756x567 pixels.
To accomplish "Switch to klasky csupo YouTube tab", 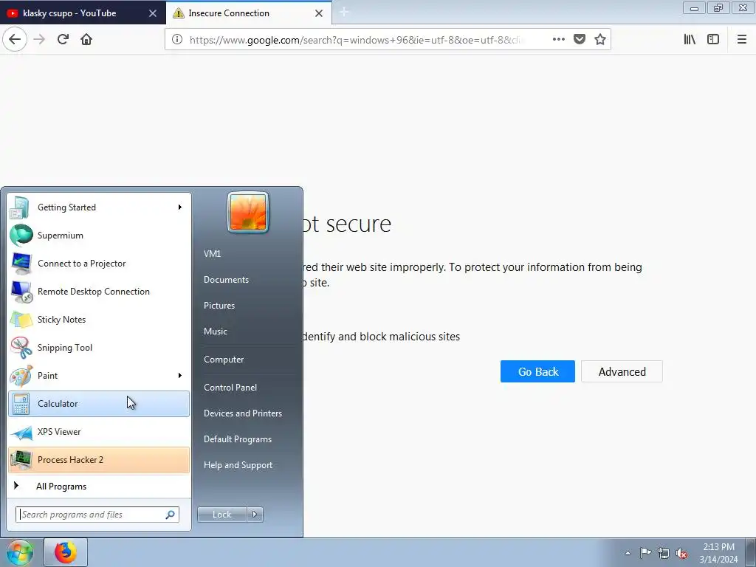I will 83,13.
